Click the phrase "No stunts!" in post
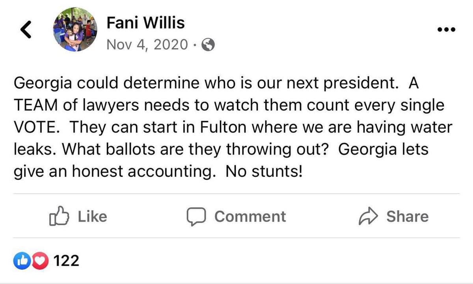The width and height of the screenshot is (473, 284). coord(264,172)
